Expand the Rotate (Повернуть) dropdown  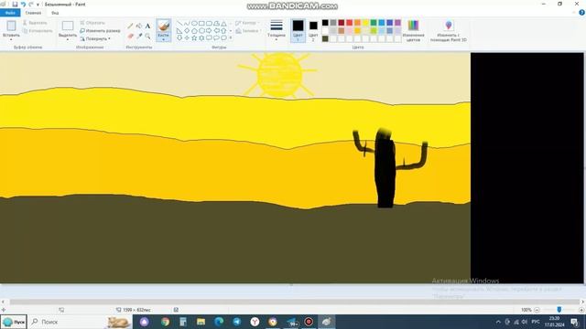[109, 38]
